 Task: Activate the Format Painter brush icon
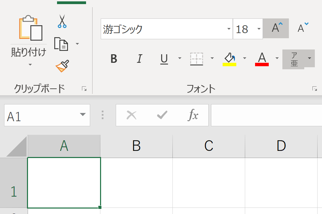pyautogui.click(x=61, y=65)
